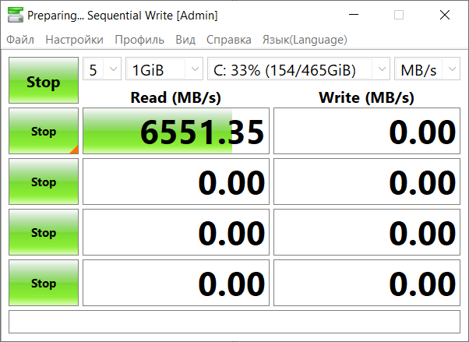The height and width of the screenshot is (342, 469).
Task: Open the Файл menu
Action: (20, 40)
